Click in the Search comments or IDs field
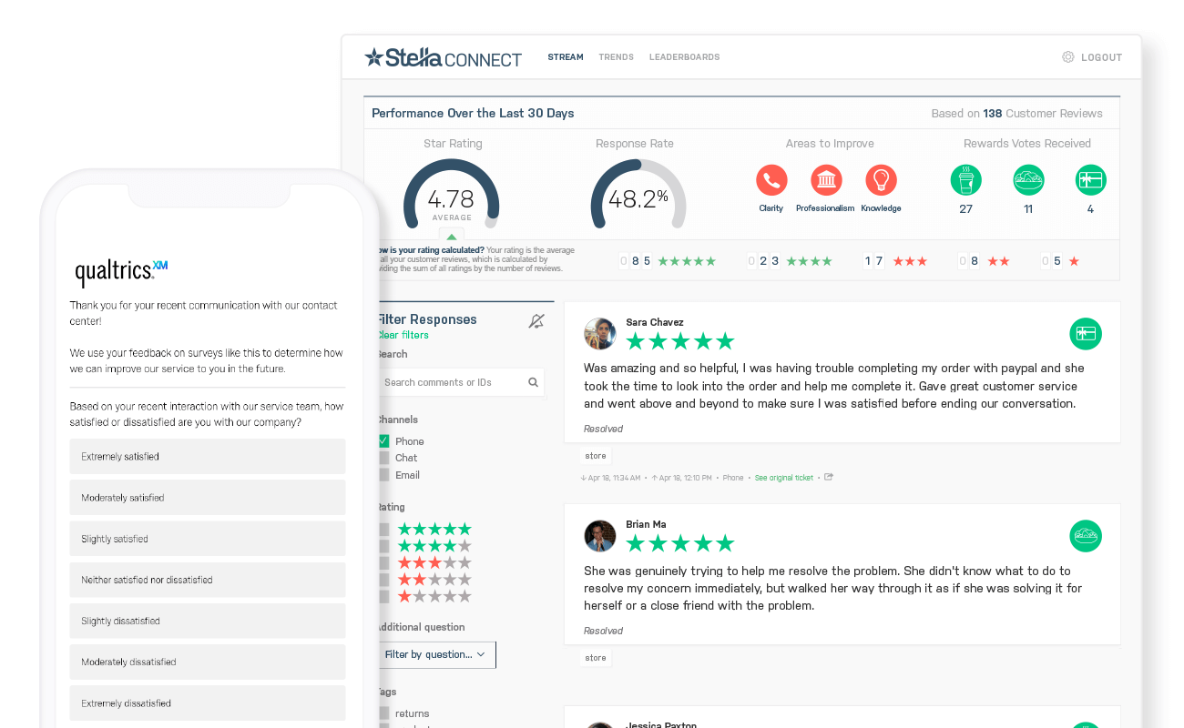The height and width of the screenshot is (728, 1184). pyautogui.click(x=461, y=382)
